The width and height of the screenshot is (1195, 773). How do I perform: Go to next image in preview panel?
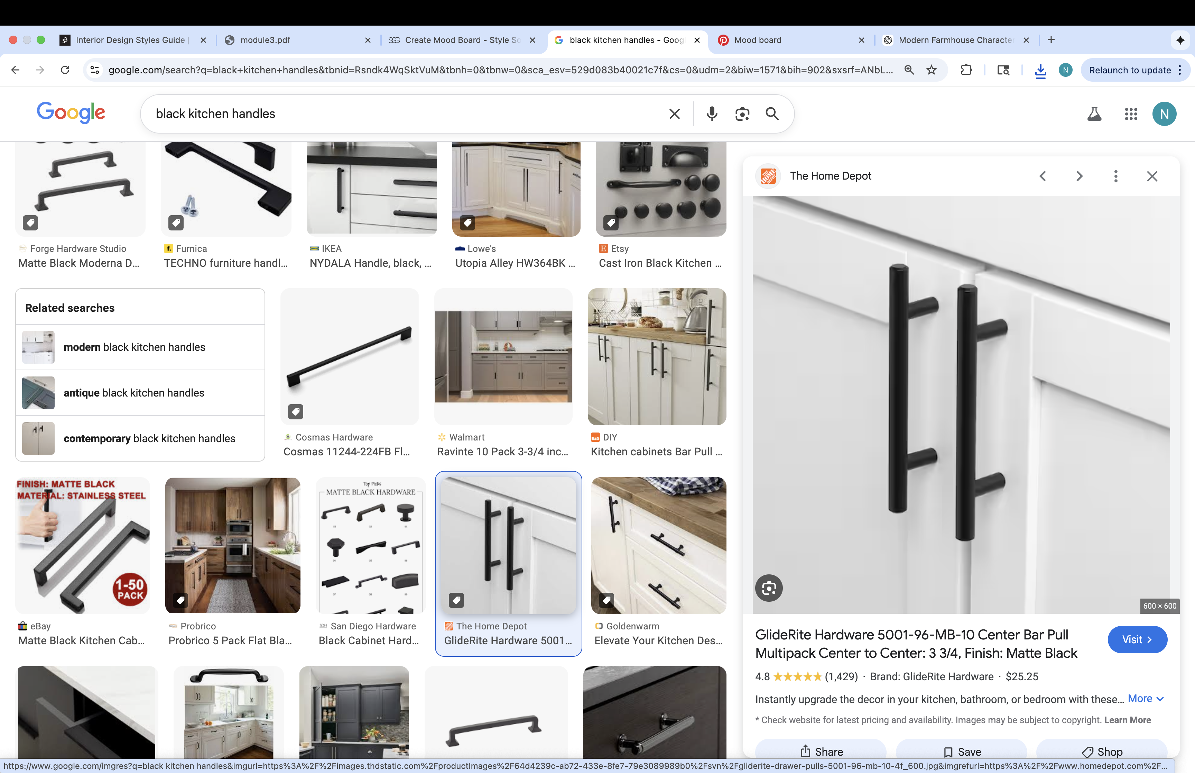[1079, 176]
